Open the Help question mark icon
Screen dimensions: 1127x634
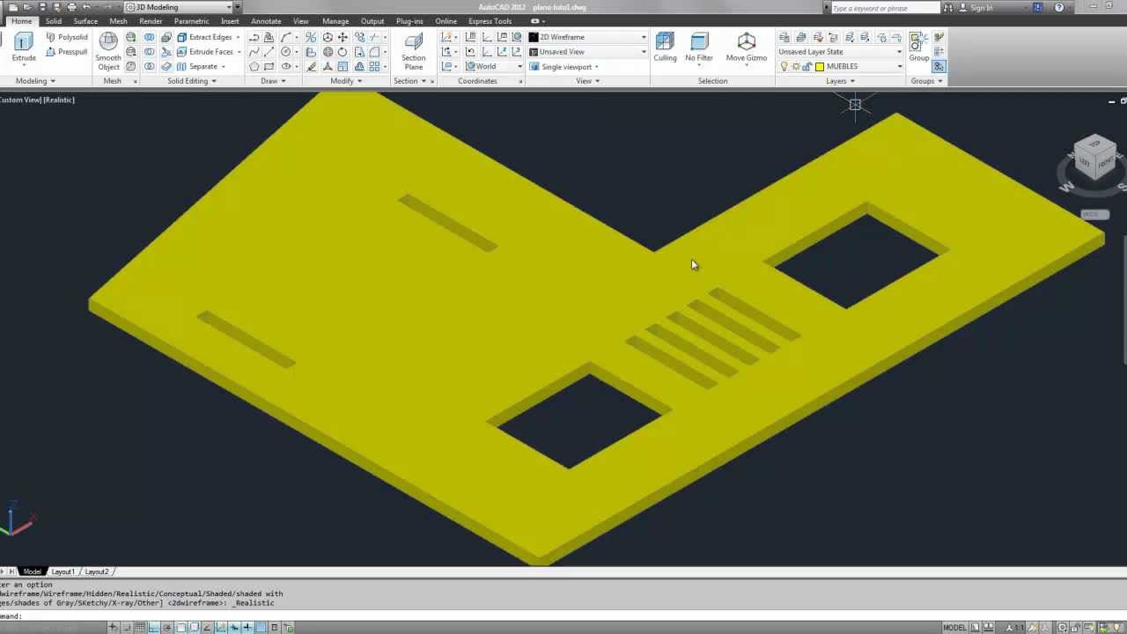click(1059, 8)
